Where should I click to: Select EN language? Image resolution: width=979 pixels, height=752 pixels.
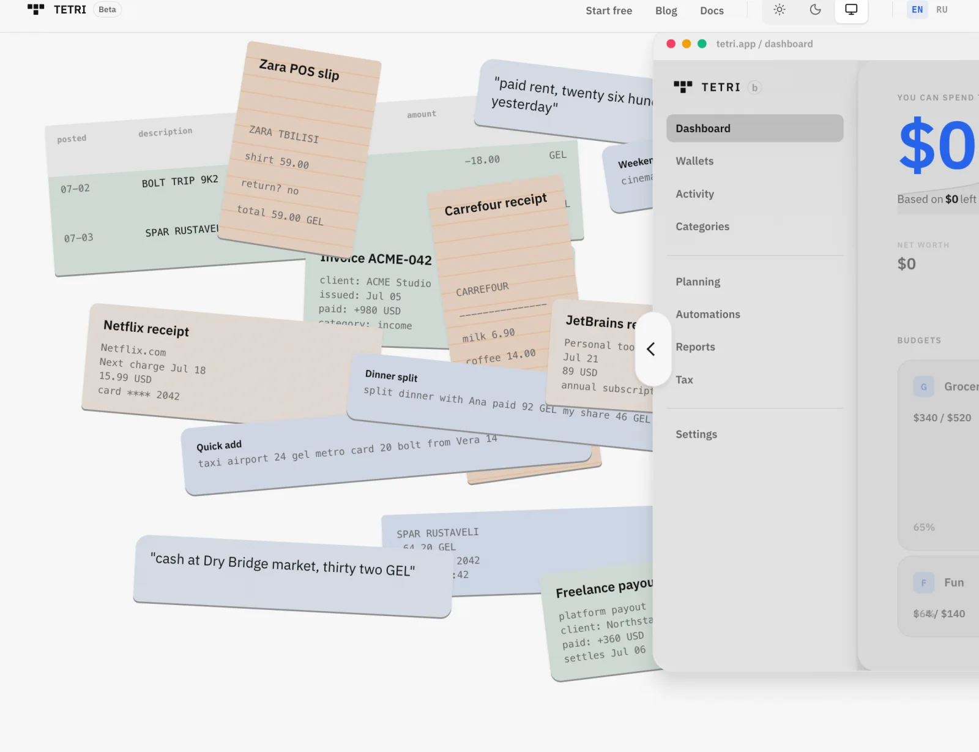[x=917, y=10]
